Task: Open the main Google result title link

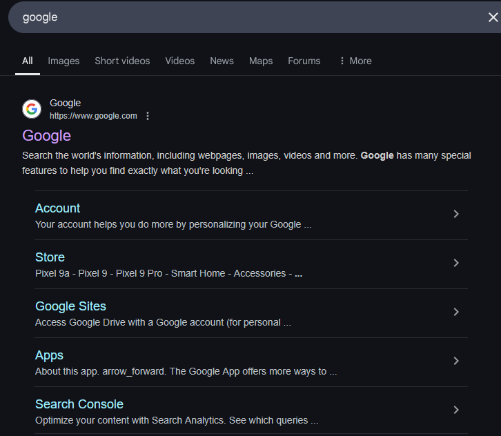Action: (46, 136)
